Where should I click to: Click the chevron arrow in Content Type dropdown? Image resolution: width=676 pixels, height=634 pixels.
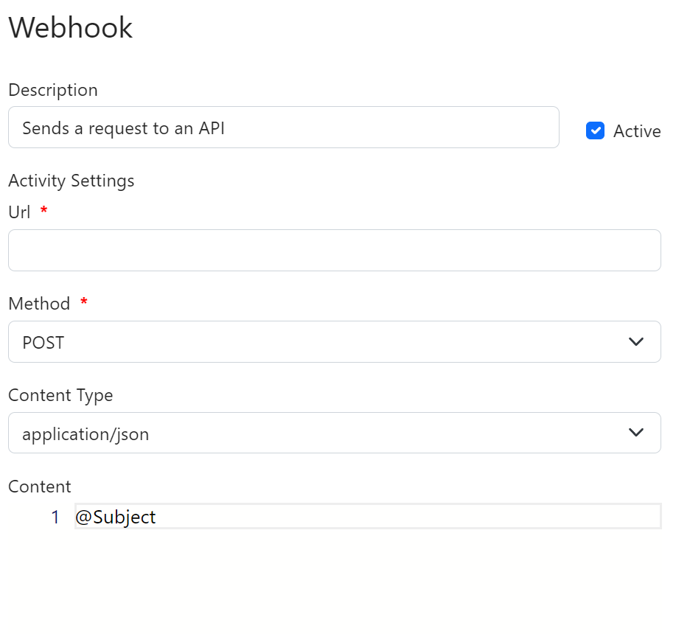click(636, 432)
